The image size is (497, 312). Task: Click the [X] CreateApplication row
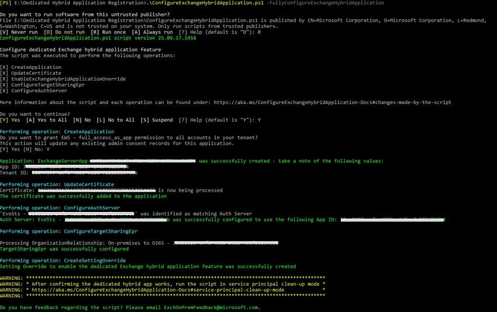[31, 67]
